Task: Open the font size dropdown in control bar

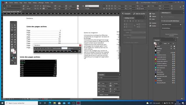Action: tap(32, 6)
